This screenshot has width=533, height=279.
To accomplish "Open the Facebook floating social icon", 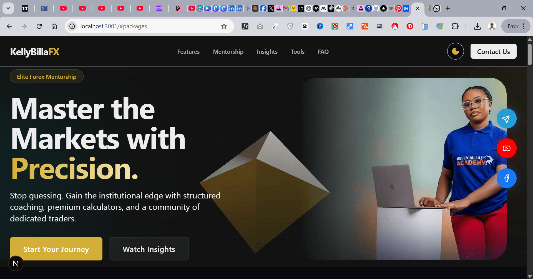I will coord(506,178).
